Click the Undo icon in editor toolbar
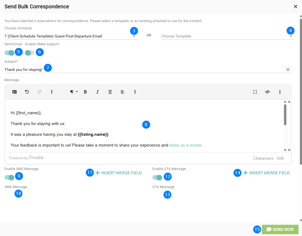Screen dimensions: 302x236 [x=27, y=92]
